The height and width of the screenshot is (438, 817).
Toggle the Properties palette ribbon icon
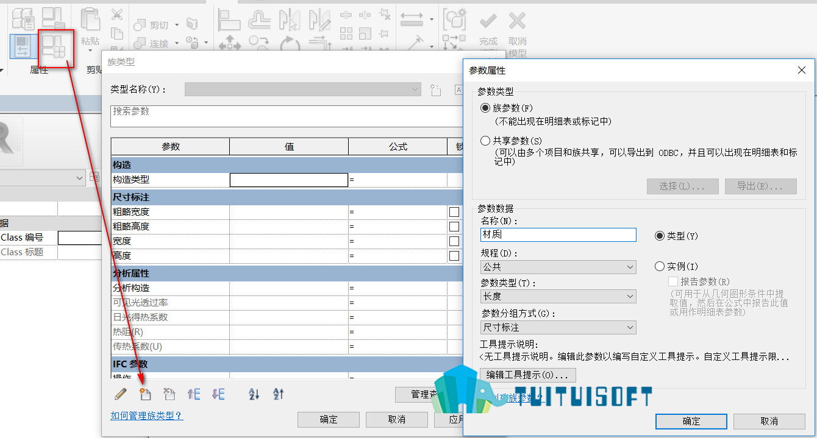[24, 47]
